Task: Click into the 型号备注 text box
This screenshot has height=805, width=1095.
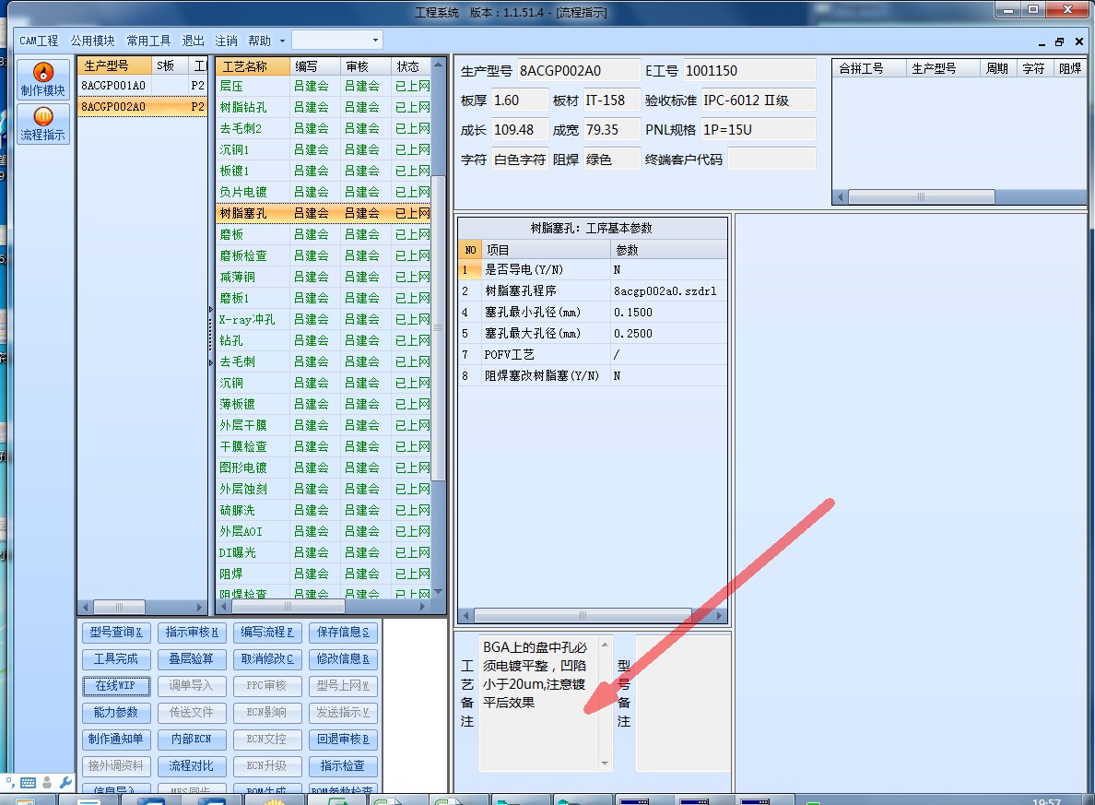Action: 682,703
